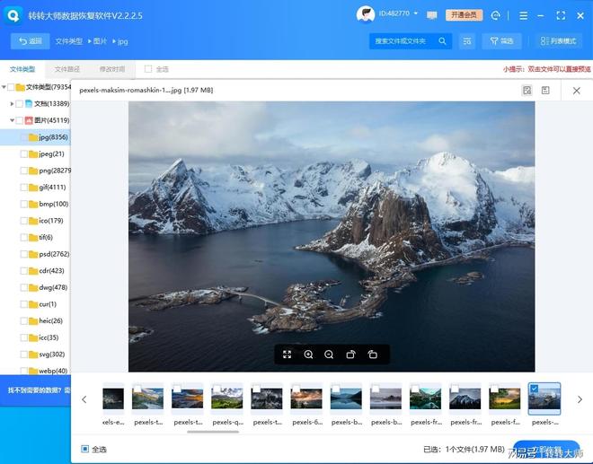Collapse the 文件类型 root tree node
The height and width of the screenshot is (464, 593).
point(4,87)
